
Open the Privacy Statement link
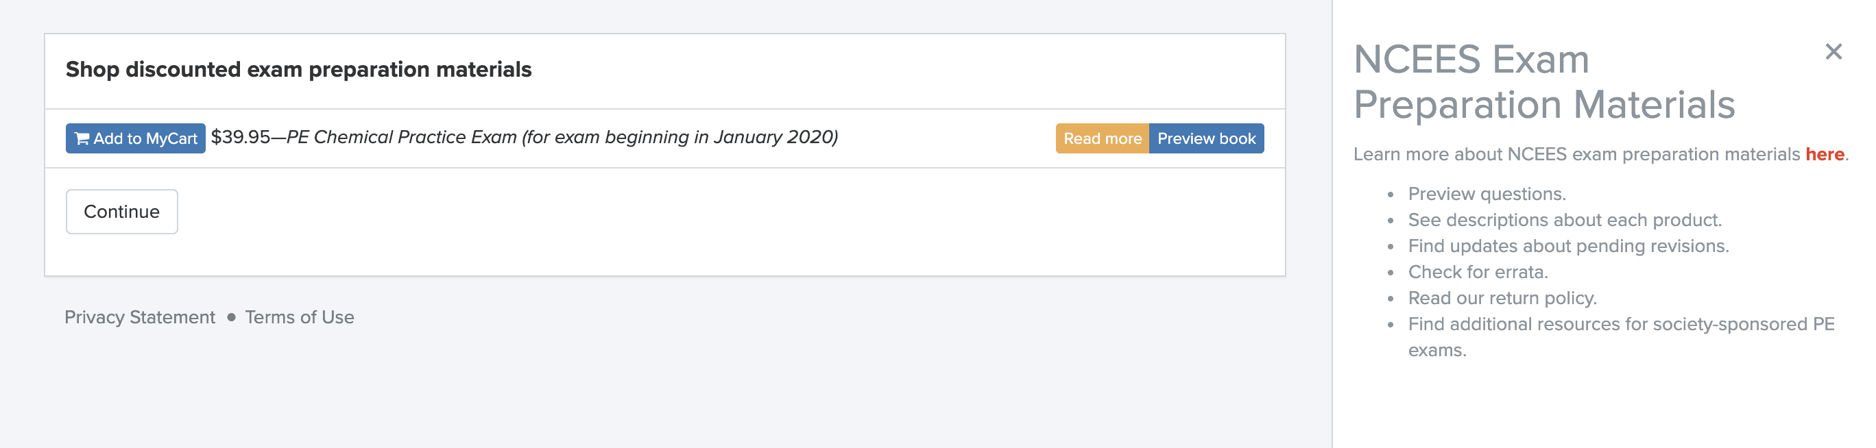pyautogui.click(x=140, y=317)
